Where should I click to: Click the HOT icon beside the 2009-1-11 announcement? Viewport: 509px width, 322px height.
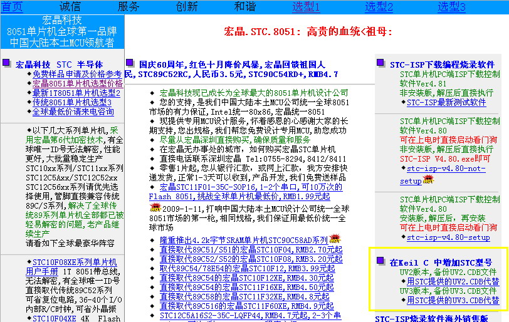pos(155,207)
